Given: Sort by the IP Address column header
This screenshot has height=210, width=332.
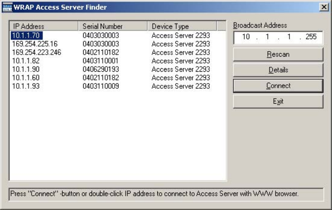Looking at the screenshot, I should [x=44, y=26].
